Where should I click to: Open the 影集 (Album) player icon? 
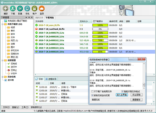[x=20, y=9]
